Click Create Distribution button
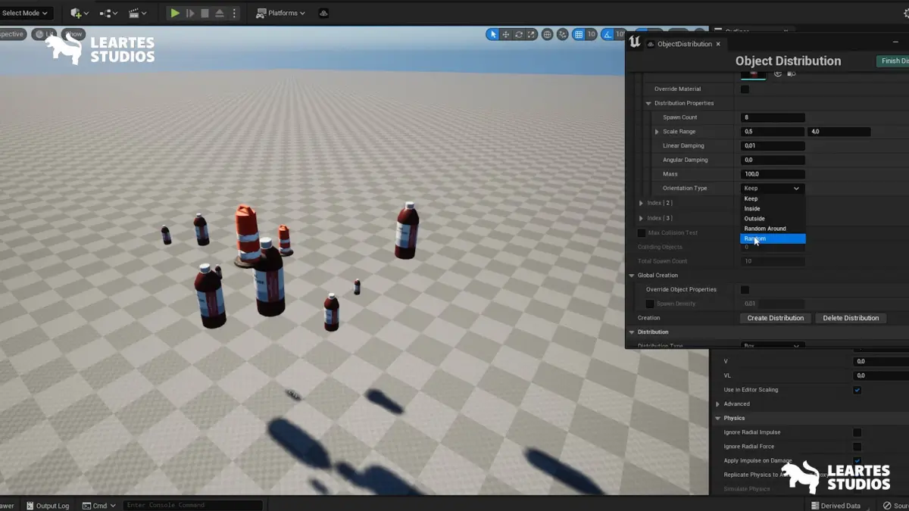The height and width of the screenshot is (511, 909). 776,318
